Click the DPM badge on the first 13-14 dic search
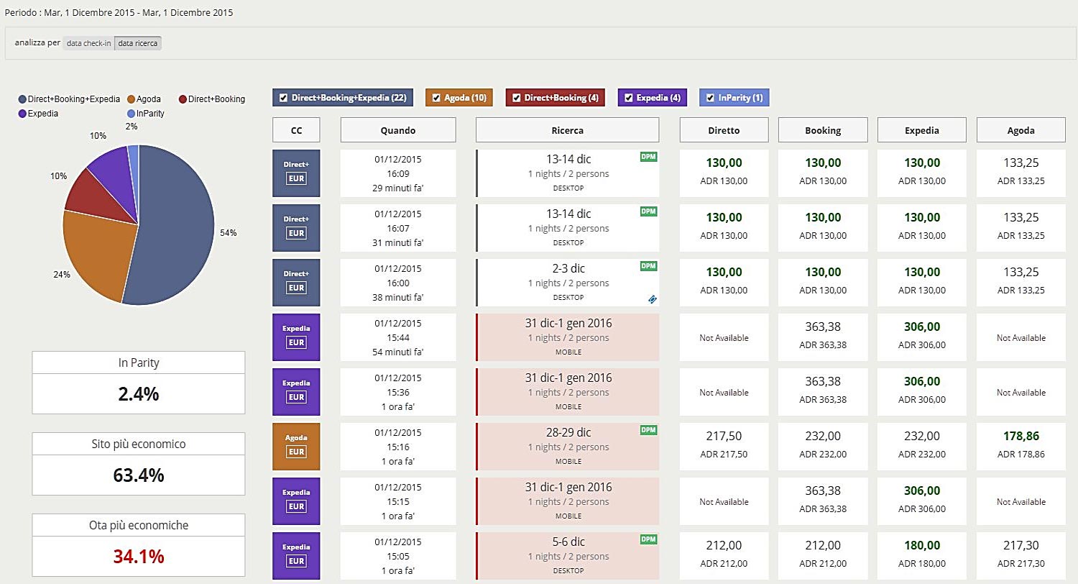 pos(648,155)
